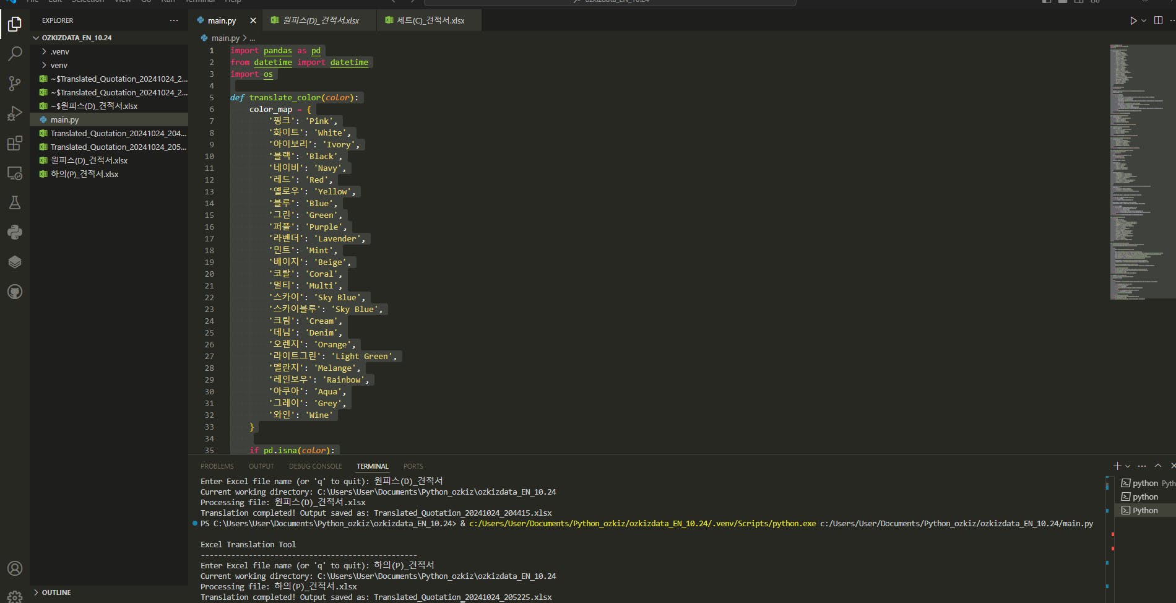Screen dimensions: 1176x603
Task: Expand the .venv folder
Action: (109, 51)
